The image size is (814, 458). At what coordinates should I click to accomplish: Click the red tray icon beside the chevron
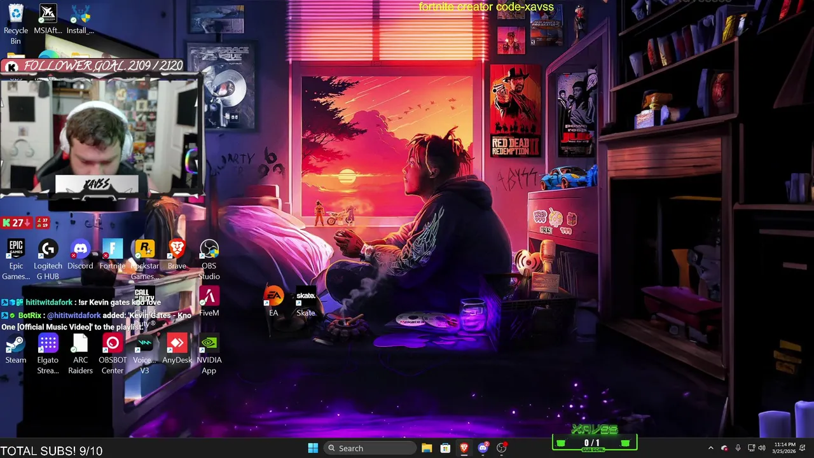(724, 448)
